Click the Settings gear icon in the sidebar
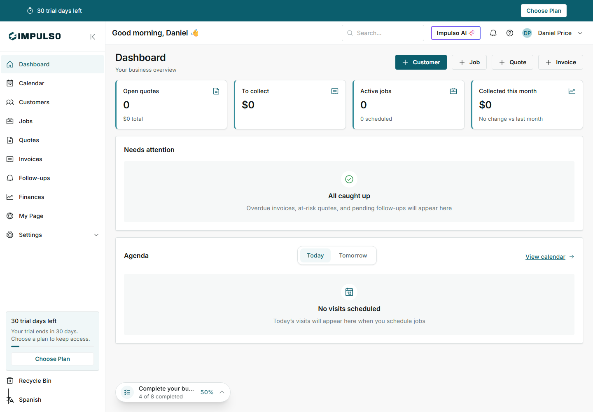The height and width of the screenshot is (412, 593). click(10, 235)
